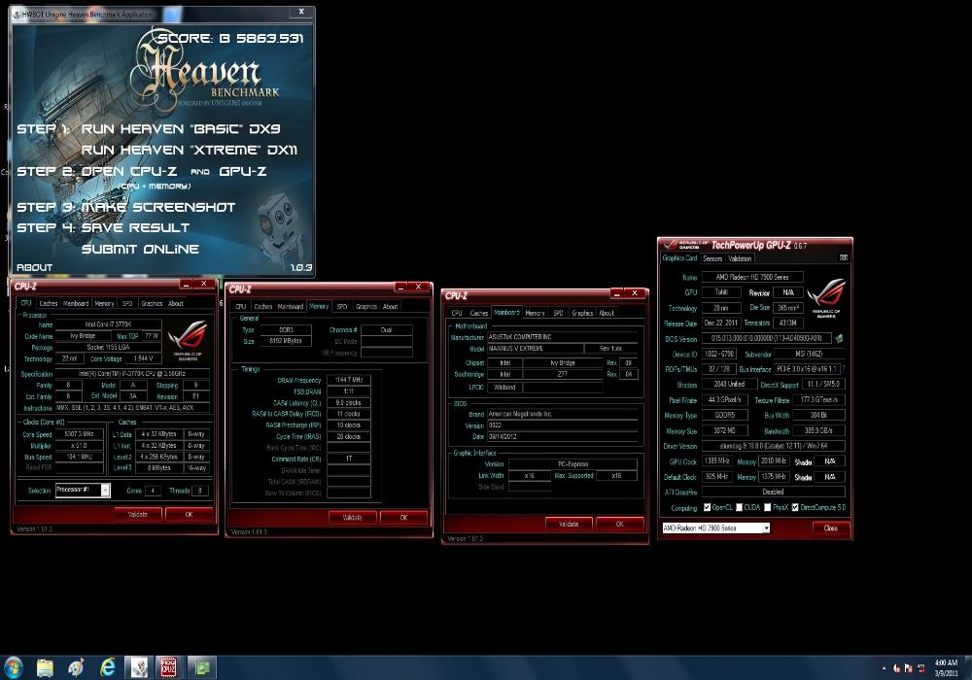
Task: Choose SPD tab in the CPU-Z motherboard window
Action: (558, 314)
